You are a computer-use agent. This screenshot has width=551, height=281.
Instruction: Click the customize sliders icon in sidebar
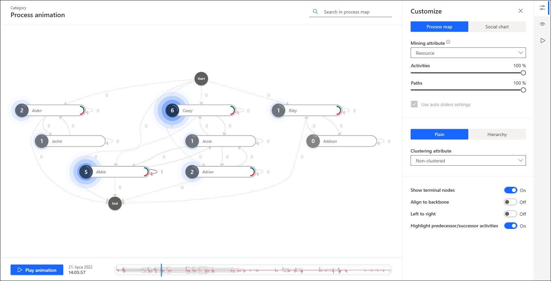pos(542,8)
